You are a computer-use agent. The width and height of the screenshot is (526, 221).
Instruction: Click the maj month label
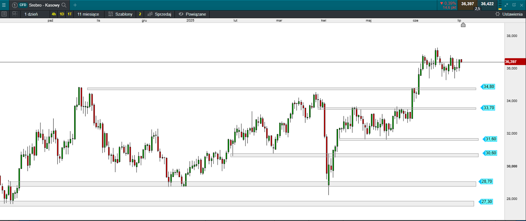pyautogui.click(x=369, y=21)
